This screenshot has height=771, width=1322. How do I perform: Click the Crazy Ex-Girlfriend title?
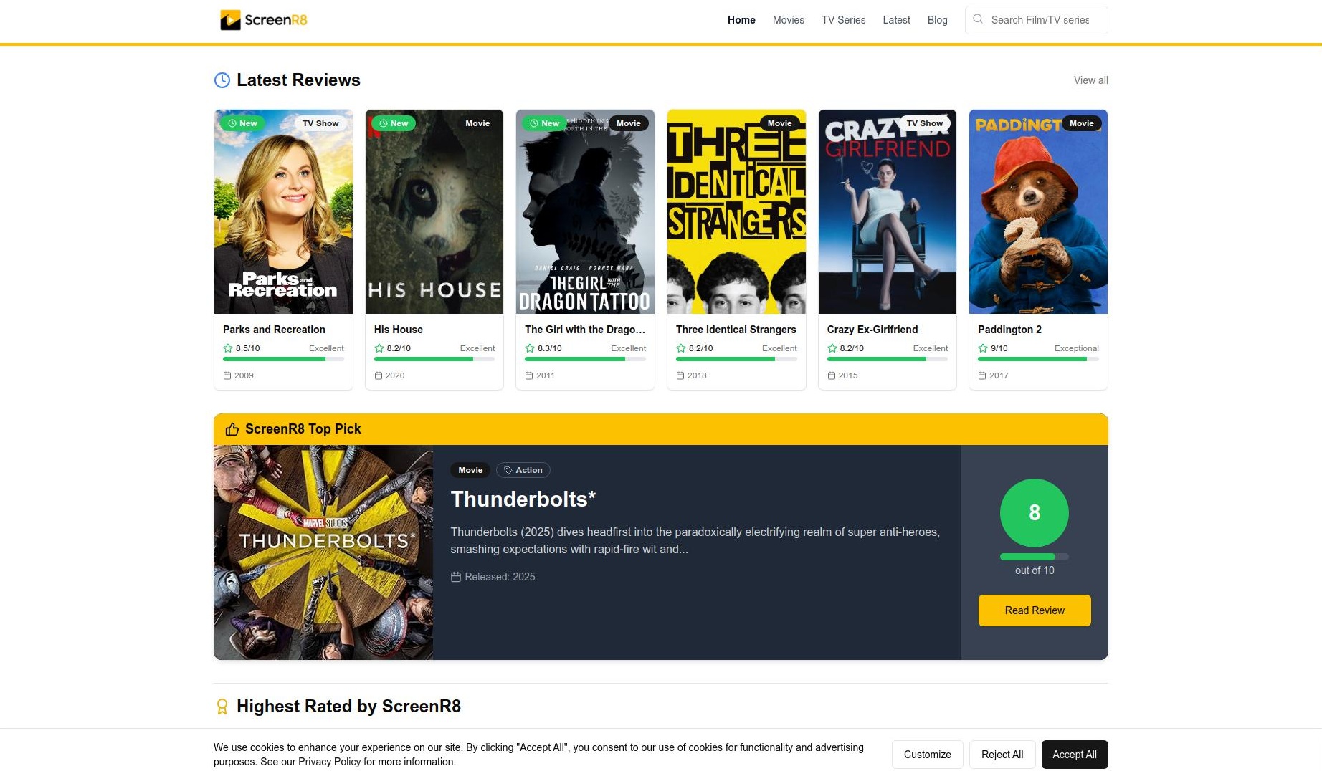[872, 330]
